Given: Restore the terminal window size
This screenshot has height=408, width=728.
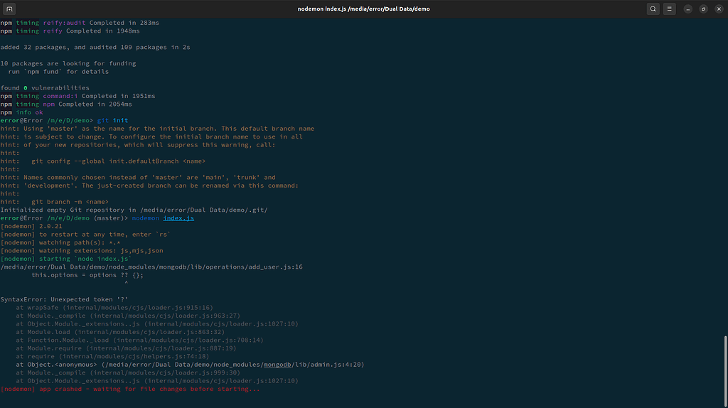Looking at the screenshot, I should (x=702, y=9).
